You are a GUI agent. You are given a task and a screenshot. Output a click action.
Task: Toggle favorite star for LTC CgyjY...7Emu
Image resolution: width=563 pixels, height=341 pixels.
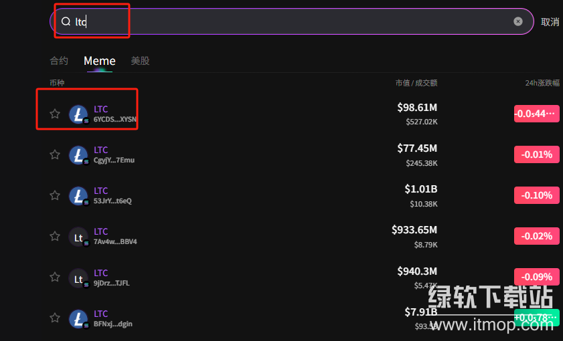pos(55,154)
